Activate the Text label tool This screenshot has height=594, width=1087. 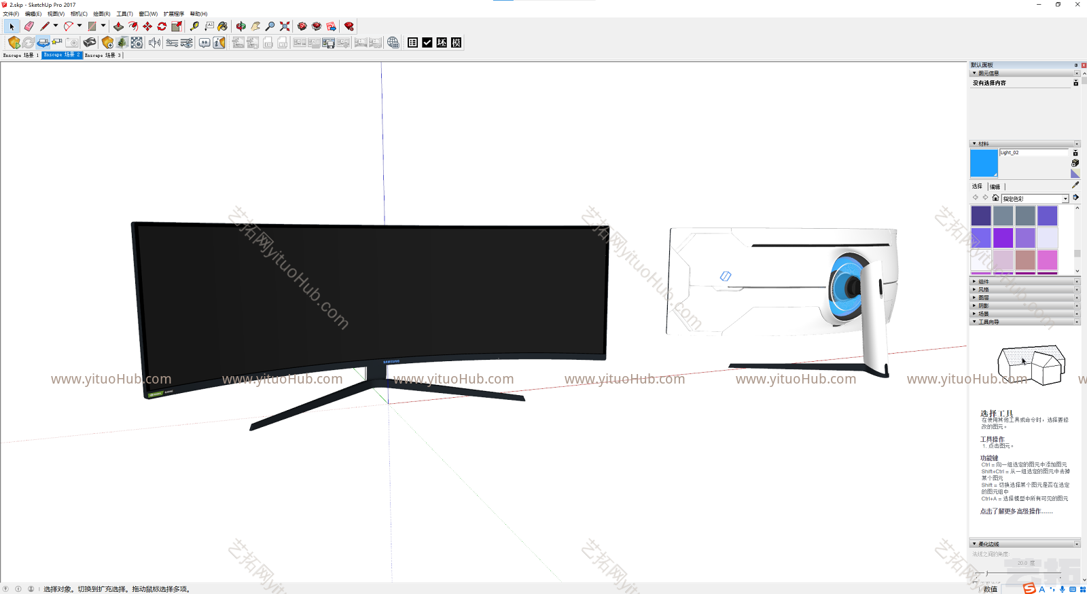(209, 26)
